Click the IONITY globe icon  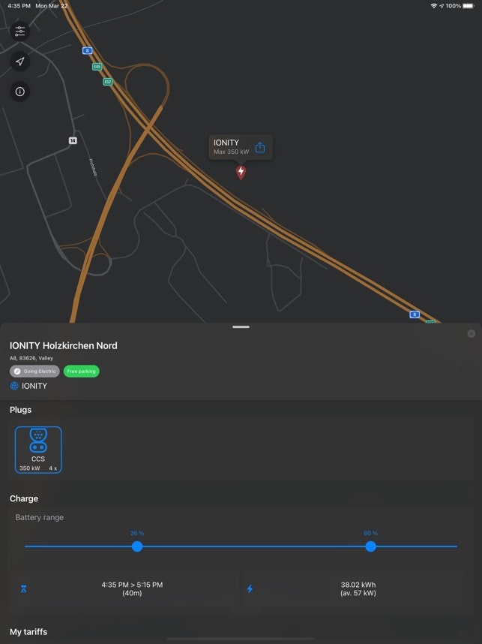(14, 386)
